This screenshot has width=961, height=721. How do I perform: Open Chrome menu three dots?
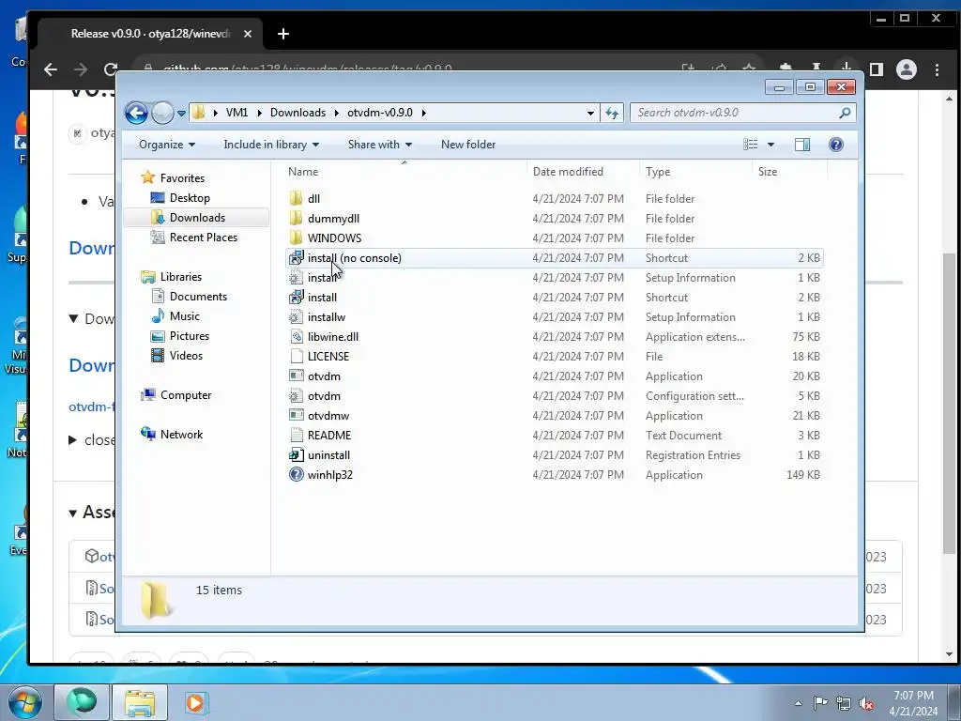(x=937, y=69)
